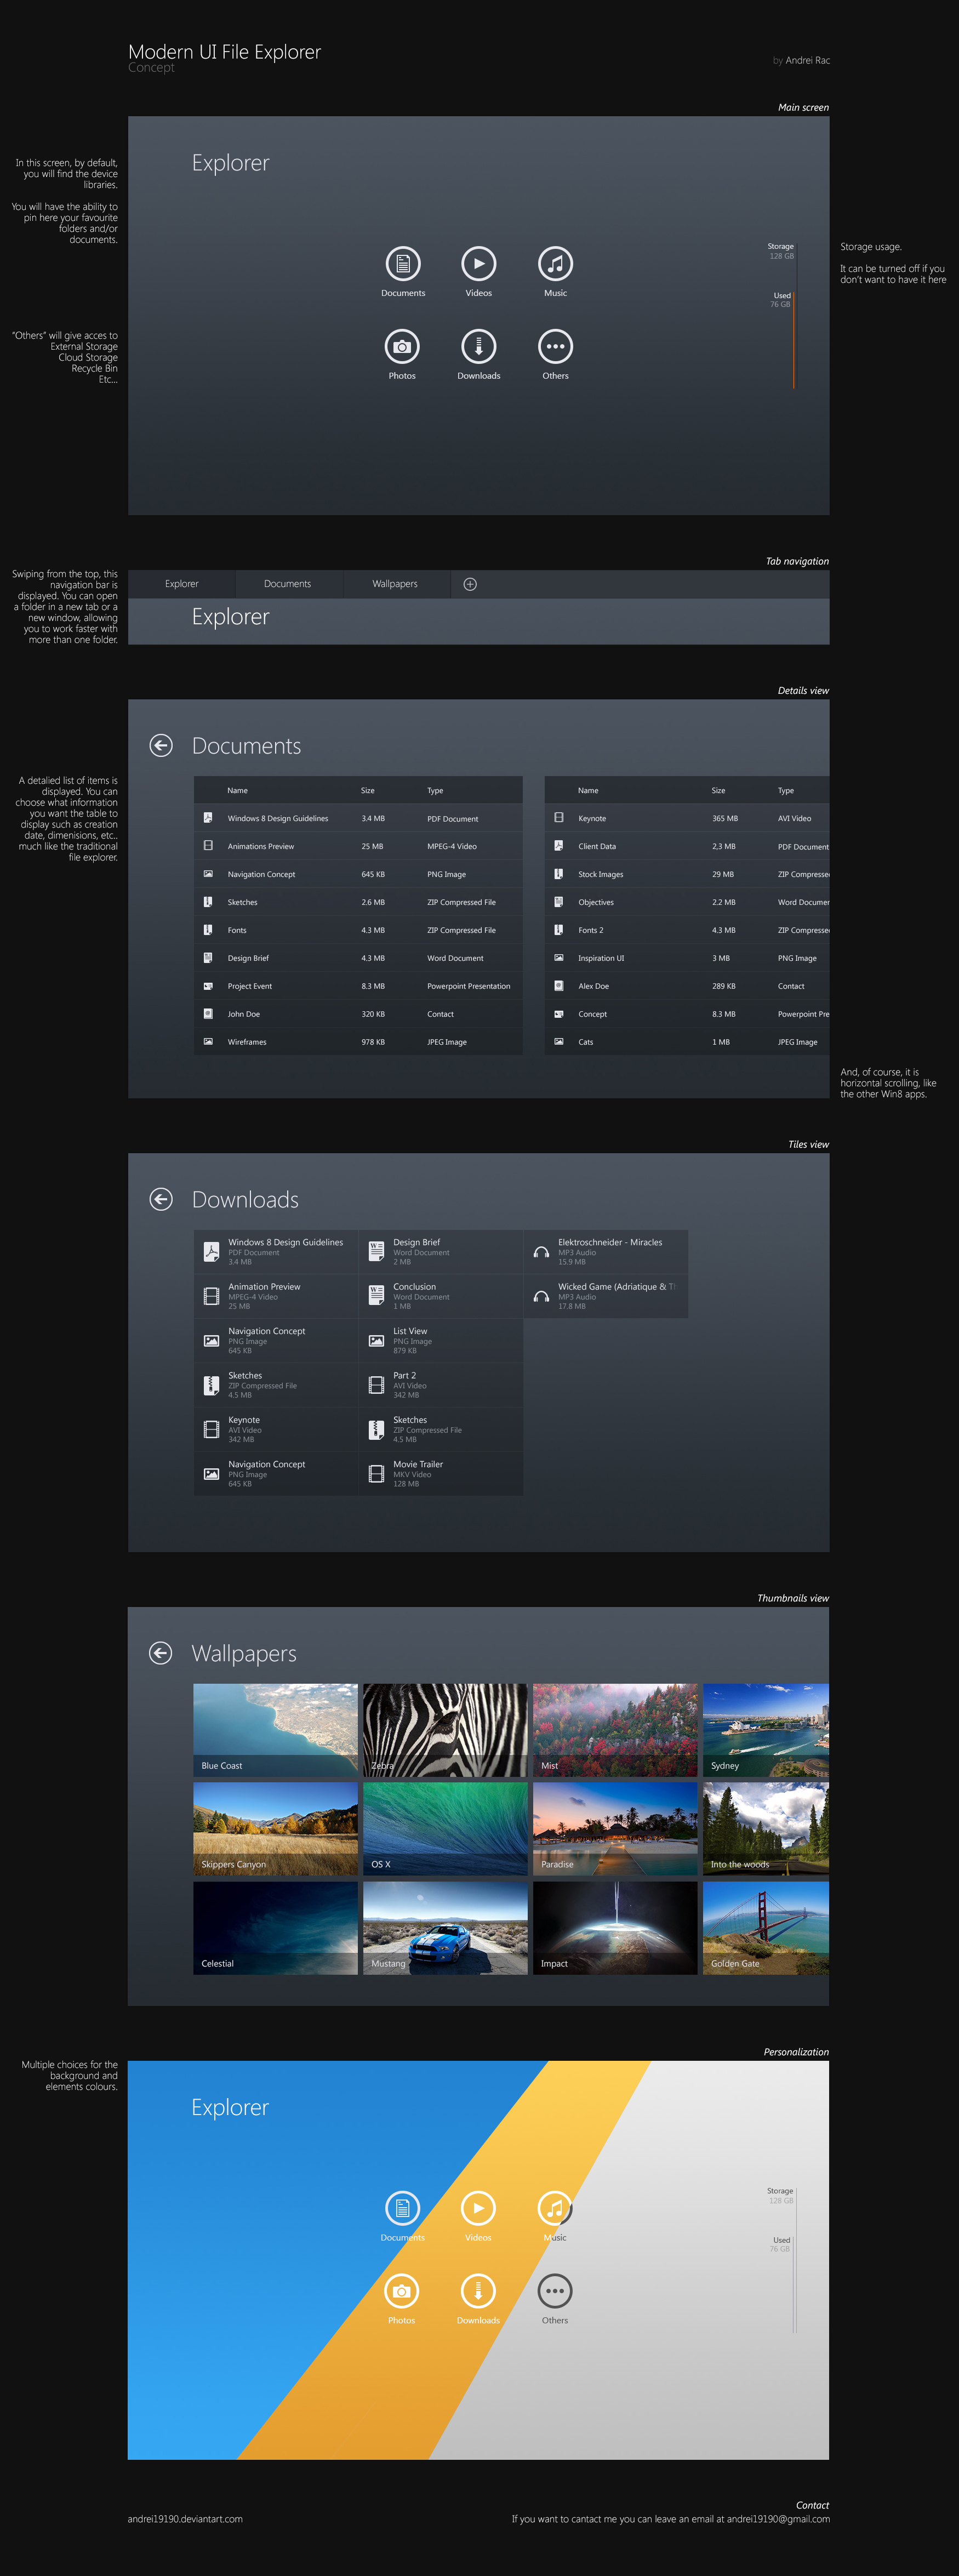Click the plus button to add a new tab

(469, 584)
